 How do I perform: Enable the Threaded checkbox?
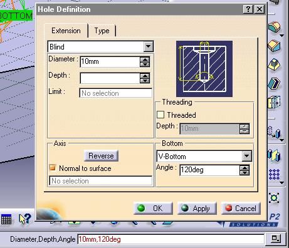click(160, 115)
